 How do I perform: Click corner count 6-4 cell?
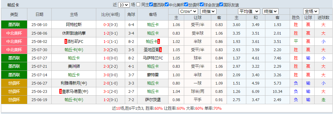pos(131,25)
